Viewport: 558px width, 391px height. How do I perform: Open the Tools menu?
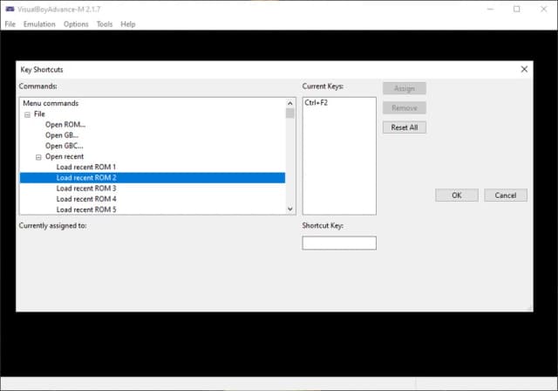[105, 24]
